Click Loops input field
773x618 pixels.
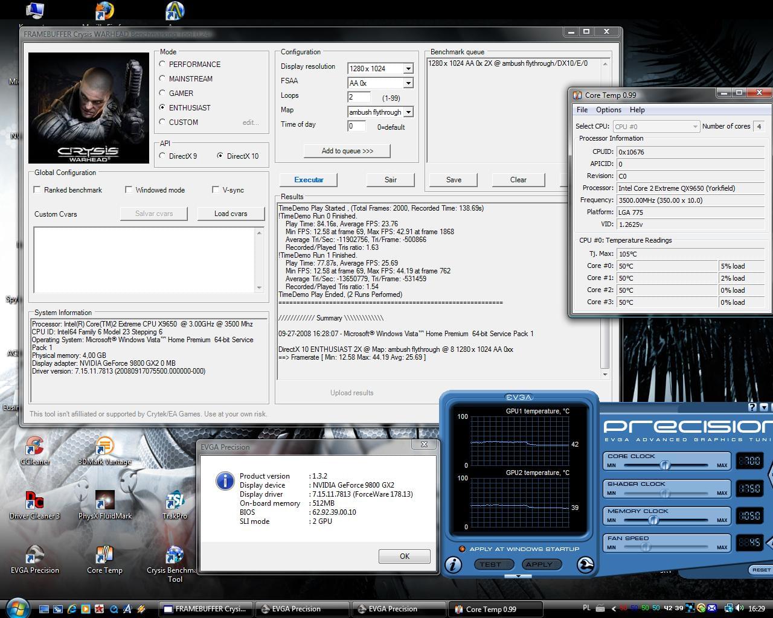pyautogui.click(x=359, y=97)
